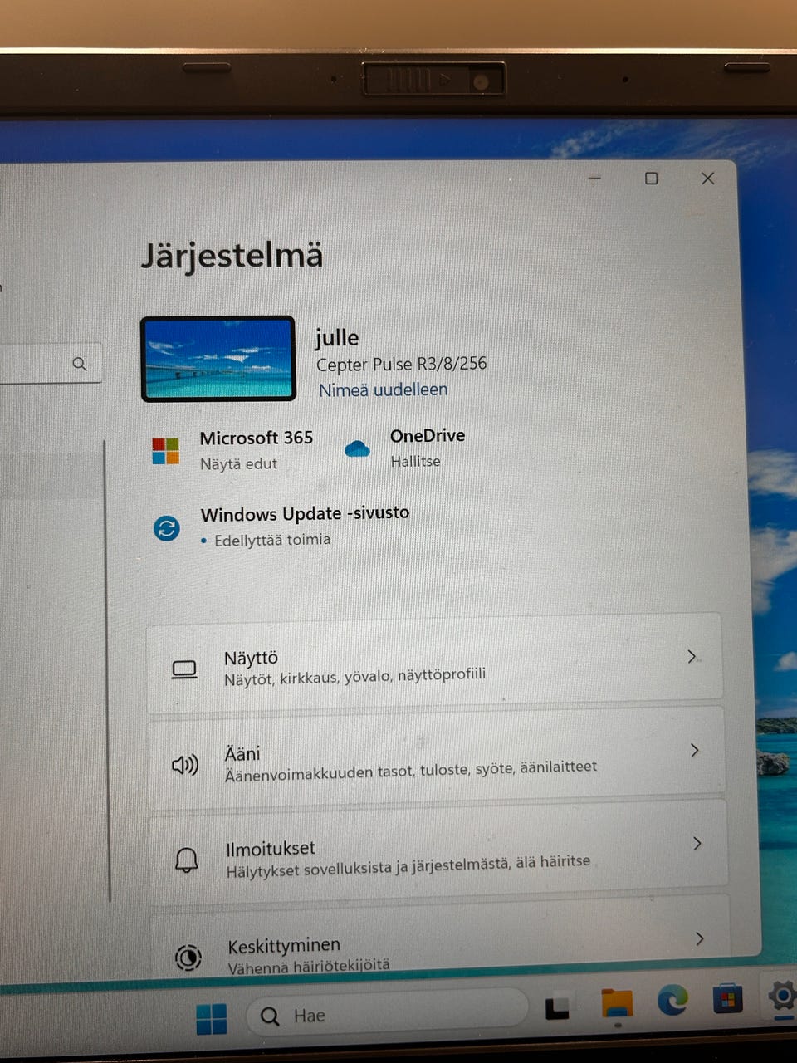The image size is (797, 1063).
Task: Click the Keskittyminen focus icon
Action: (188, 958)
